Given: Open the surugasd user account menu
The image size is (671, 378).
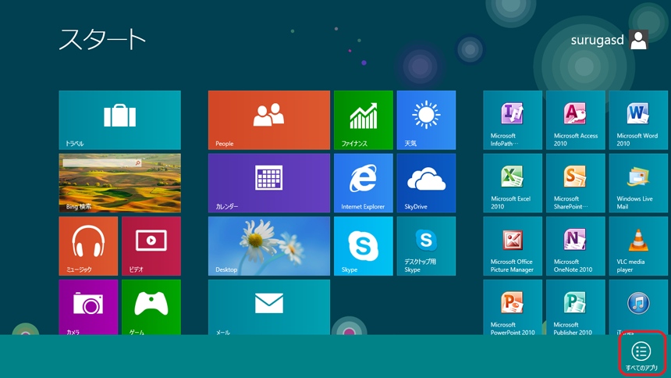Looking at the screenshot, I should tap(609, 40).
